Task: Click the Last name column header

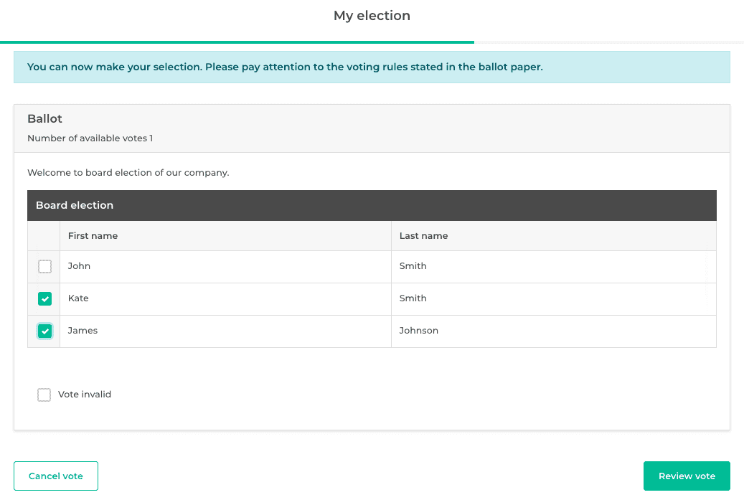Action: [x=423, y=236]
